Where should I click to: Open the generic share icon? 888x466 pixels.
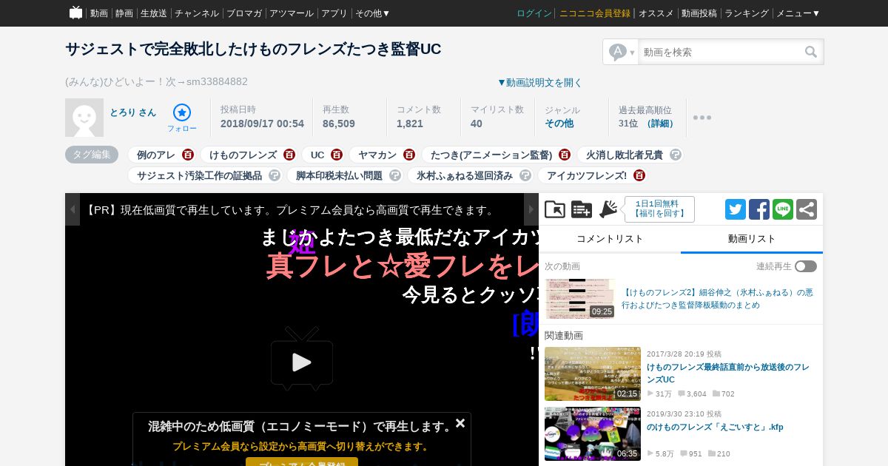tap(807, 209)
